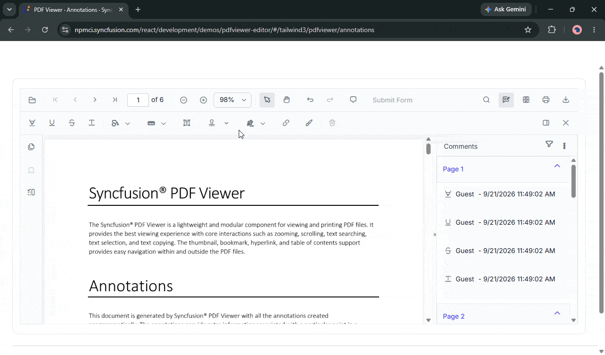The image size is (605, 355).
Task: Select the squiggly comment by Guest
Action: click(x=503, y=279)
